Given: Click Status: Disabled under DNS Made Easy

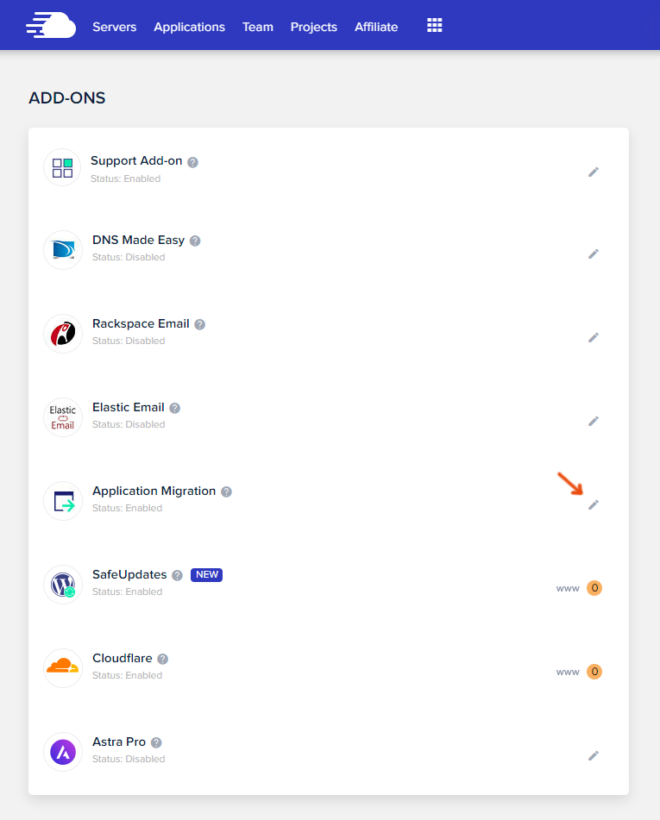Looking at the screenshot, I should click(x=129, y=257).
